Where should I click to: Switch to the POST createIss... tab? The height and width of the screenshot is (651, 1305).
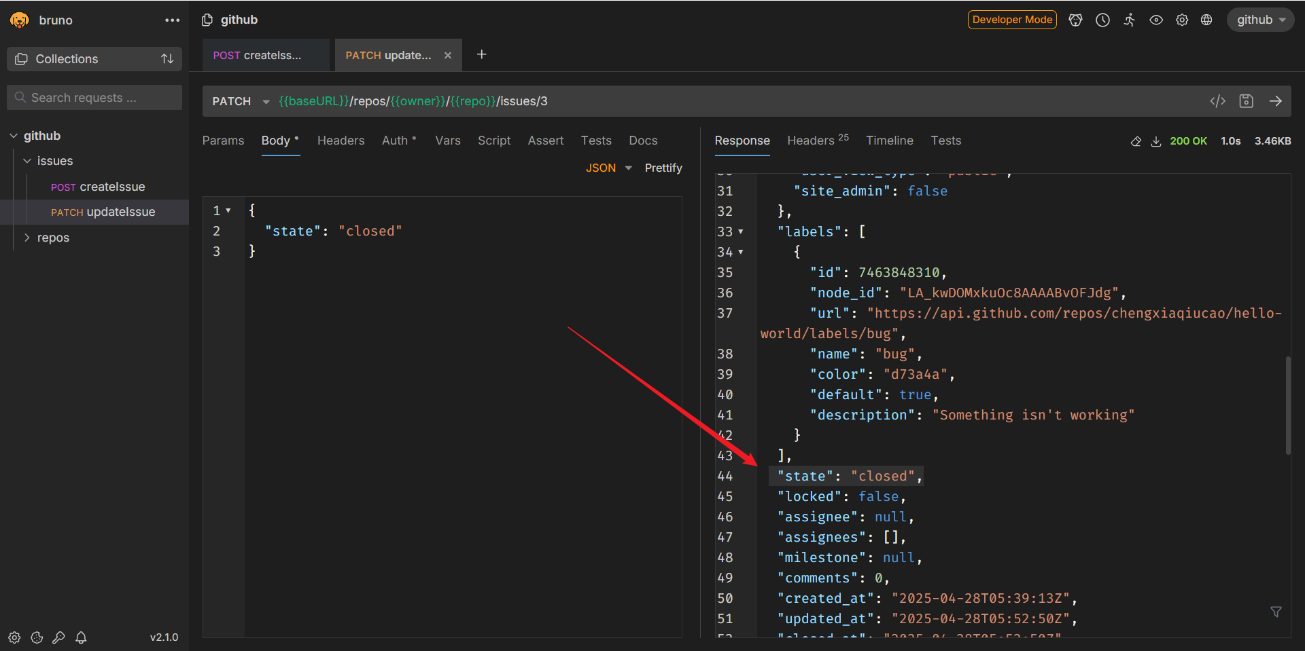266,55
